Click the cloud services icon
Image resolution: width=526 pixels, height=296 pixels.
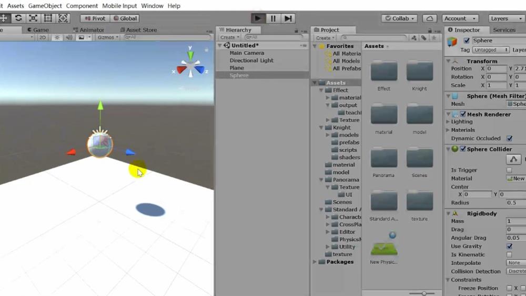pyautogui.click(x=430, y=18)
